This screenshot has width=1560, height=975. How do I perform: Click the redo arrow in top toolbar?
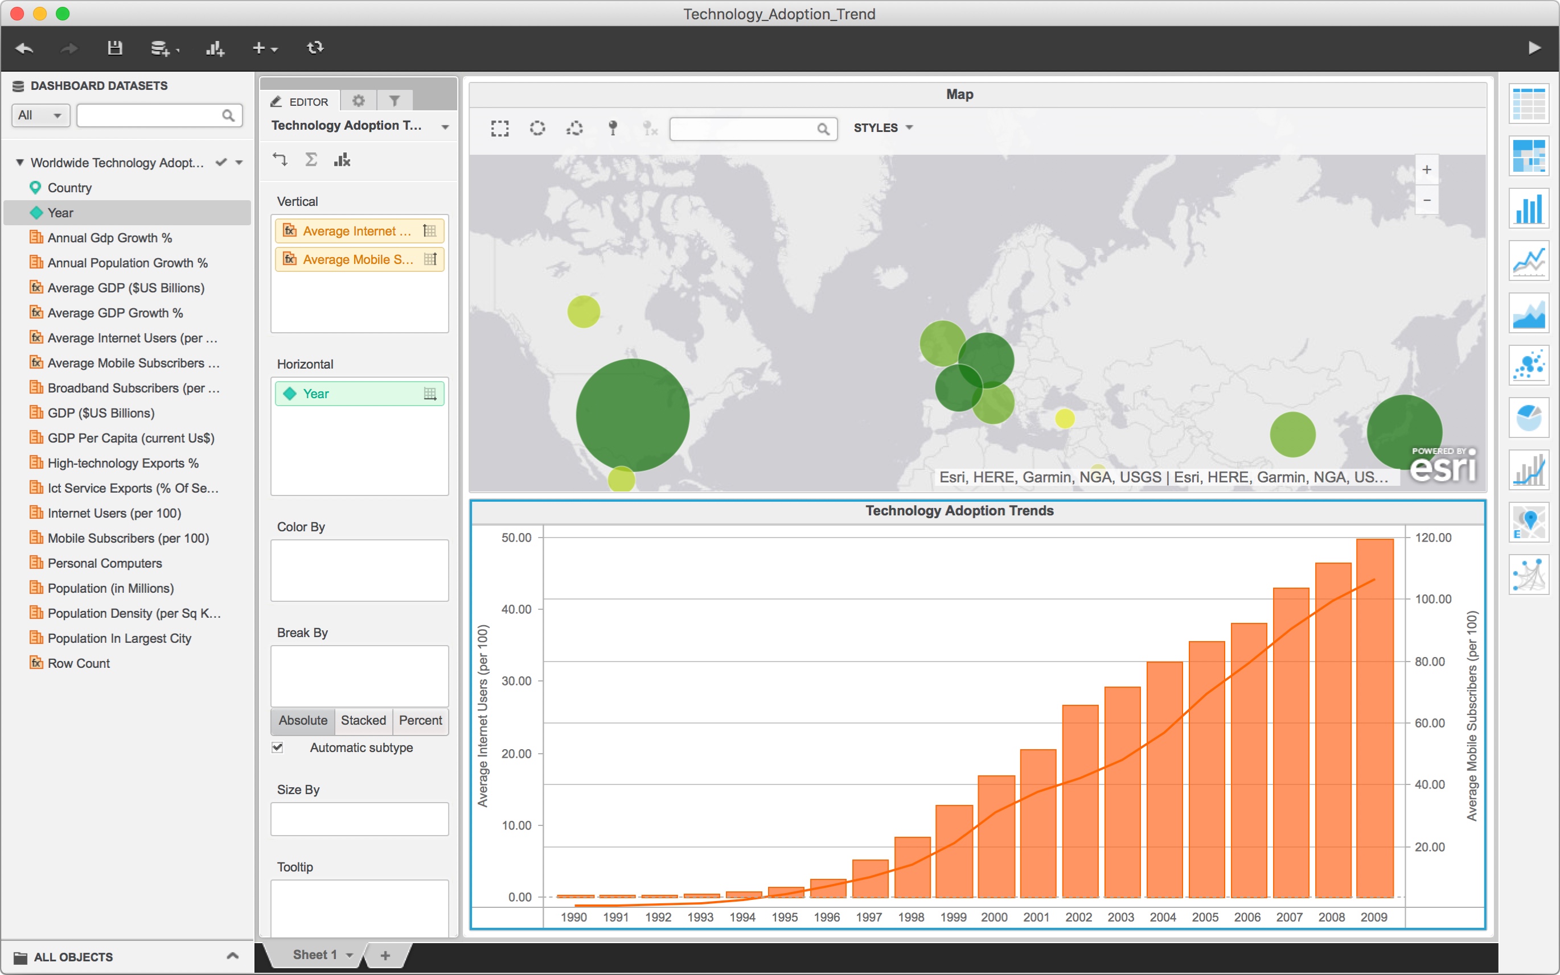coord(68,48)
